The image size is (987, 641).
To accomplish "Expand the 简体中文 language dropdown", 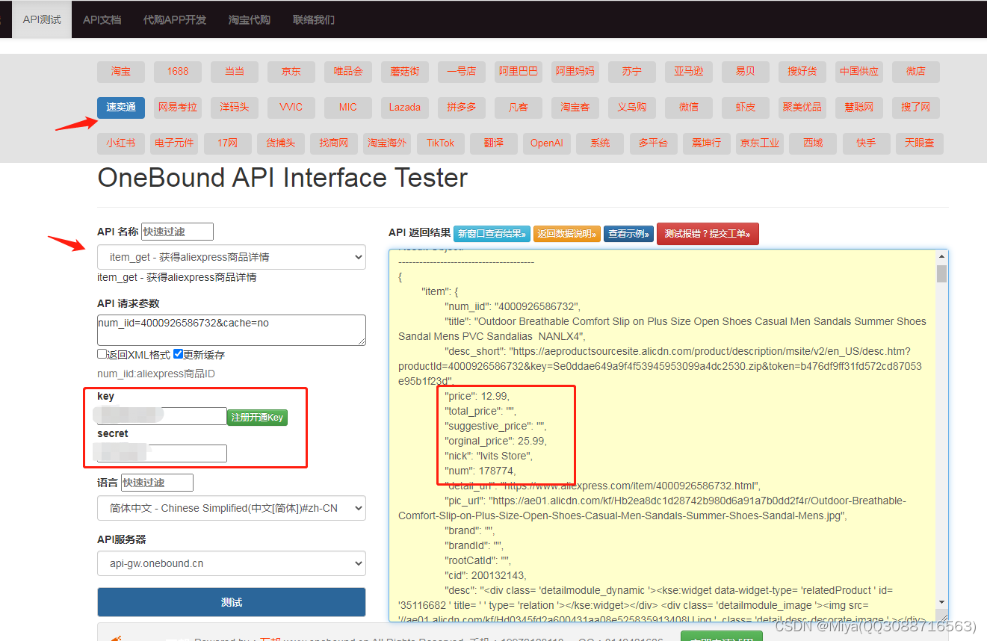I will [x=232, y=508].
